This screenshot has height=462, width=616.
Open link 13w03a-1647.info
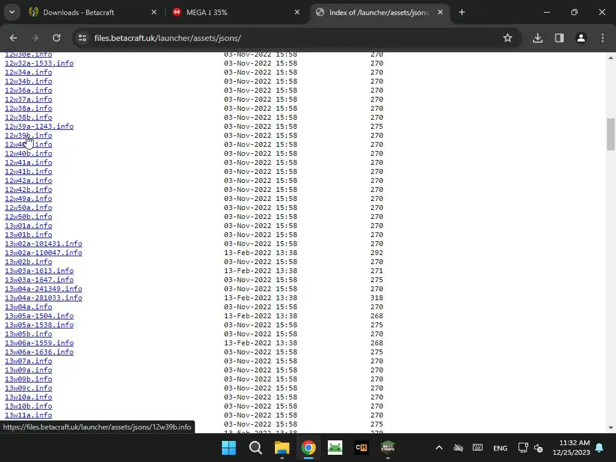coord(39,280)
